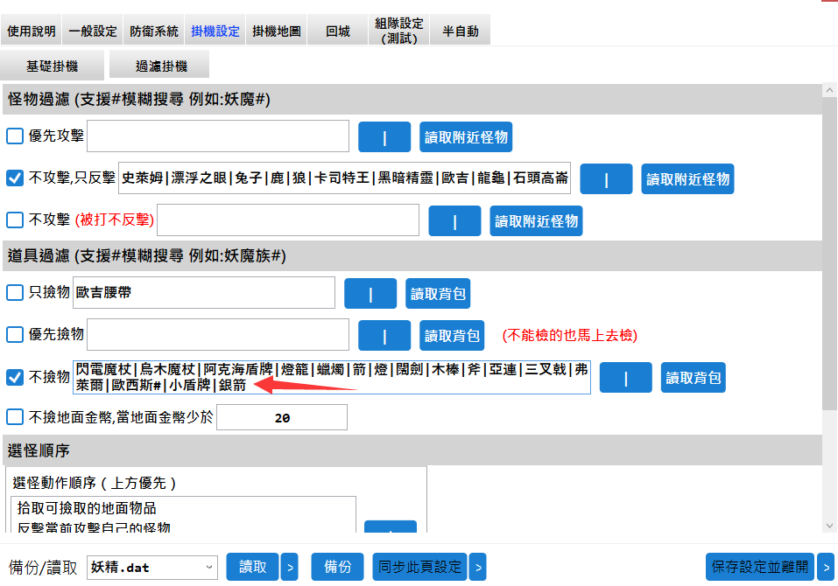Open the 回城 tab
838x586 pixels.
point(338,31)
